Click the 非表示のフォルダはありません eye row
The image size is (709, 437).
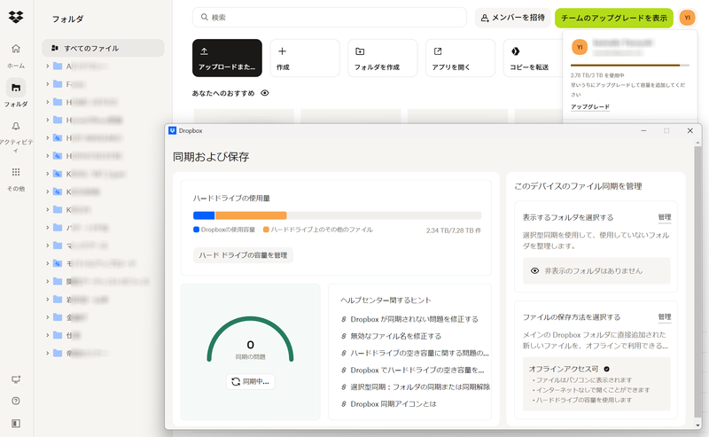point(593,270)
